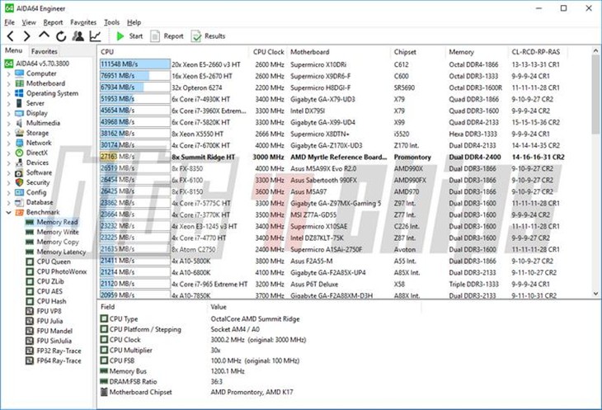
Task: Click the Results checkmark icon
Action: [x=196, y=36]
